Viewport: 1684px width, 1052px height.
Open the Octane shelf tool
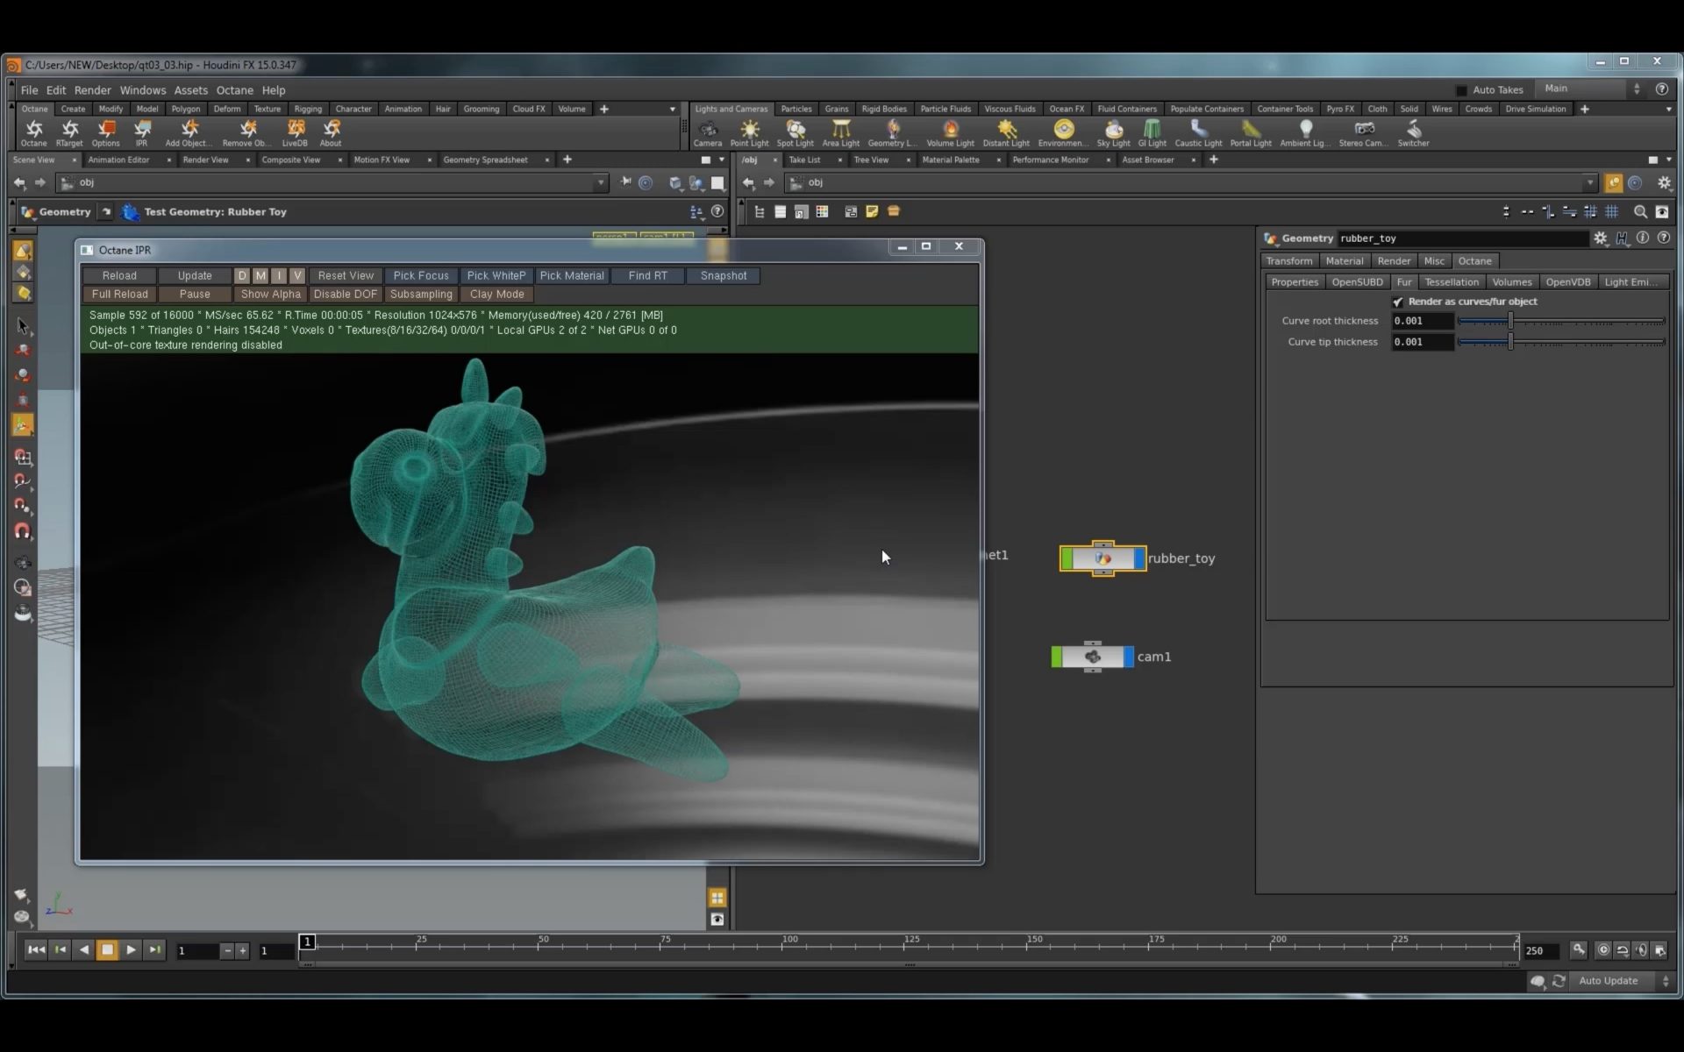pyautogui.click(x=34, y=133)
